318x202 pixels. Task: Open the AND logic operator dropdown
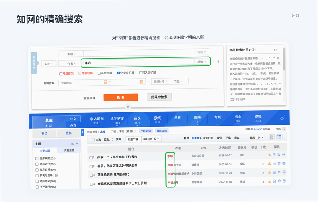point(48,64)
